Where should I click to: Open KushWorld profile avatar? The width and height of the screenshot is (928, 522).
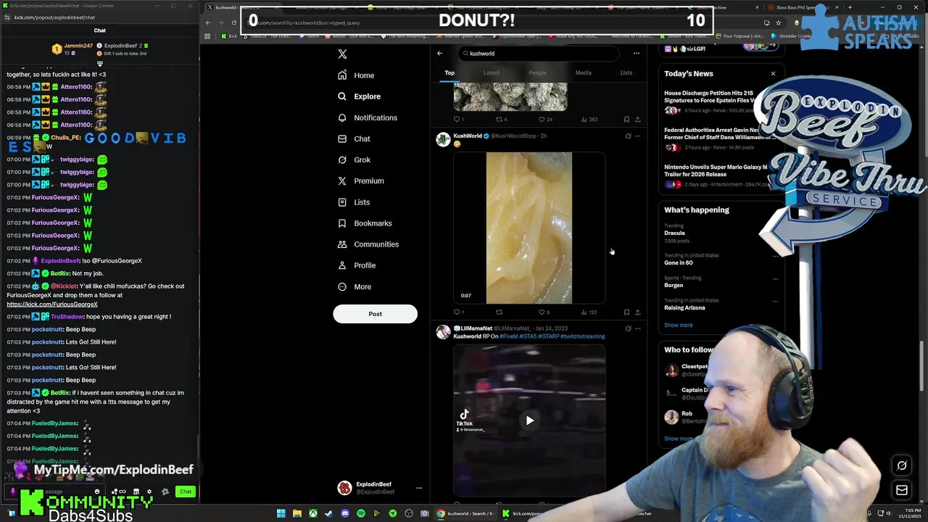[x=443, y=139]
